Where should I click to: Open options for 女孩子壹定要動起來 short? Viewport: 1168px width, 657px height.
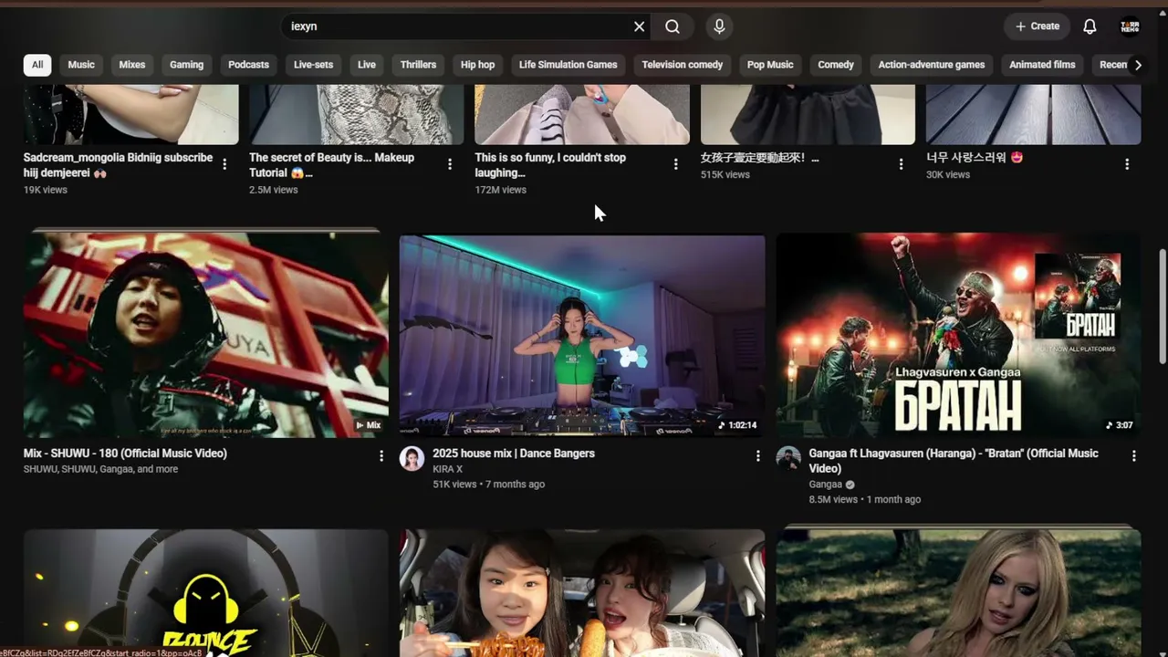[901, 164]
